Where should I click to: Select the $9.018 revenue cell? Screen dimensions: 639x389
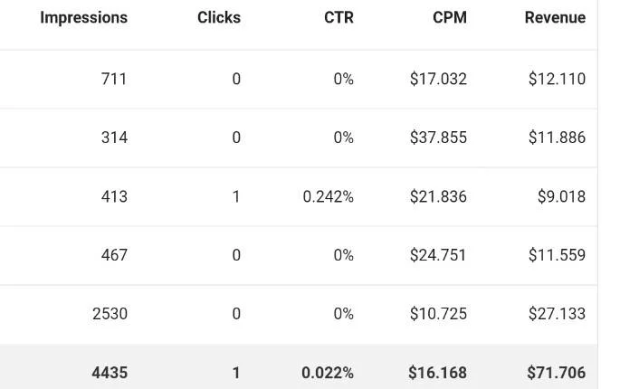coord(561,196)
